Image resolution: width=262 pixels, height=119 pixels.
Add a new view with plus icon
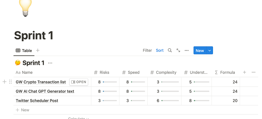pyautogui.click(x=38, y=50)
